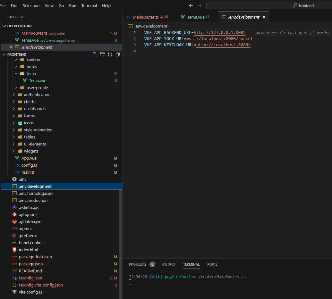Click the forward navigation arrow

(200, 5)
